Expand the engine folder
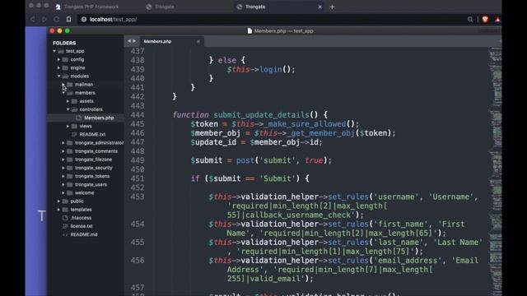This screenshot has height=296, width=527. tap(58, 67)
